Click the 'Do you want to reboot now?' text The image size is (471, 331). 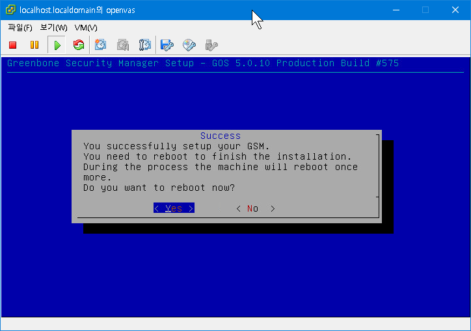(x=159, y=188)
